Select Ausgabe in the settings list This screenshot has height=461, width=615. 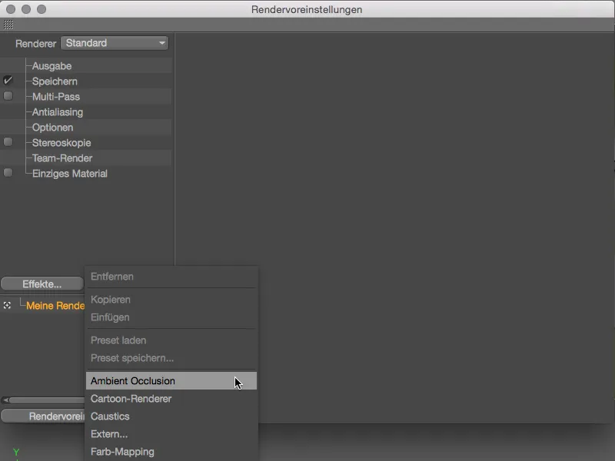click(x=52, y=66)
